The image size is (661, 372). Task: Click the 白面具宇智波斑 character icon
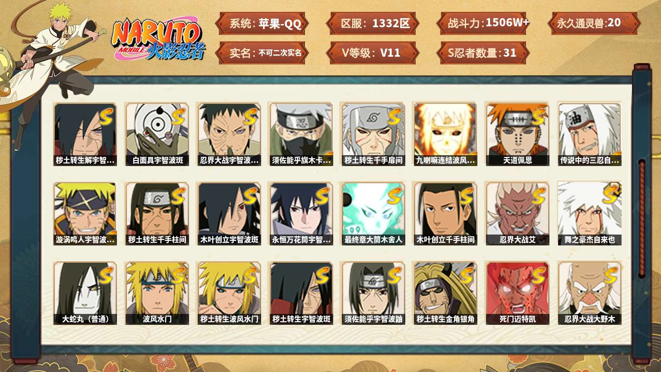[157, 134]
